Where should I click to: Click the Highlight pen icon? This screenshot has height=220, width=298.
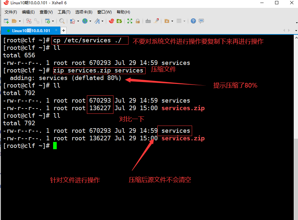click(x=156, y=21)
